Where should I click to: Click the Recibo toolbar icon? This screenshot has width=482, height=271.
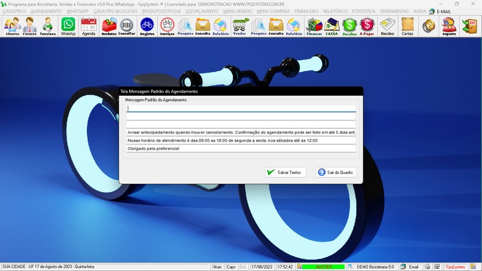pyautogui.click(x=387, y=26)
